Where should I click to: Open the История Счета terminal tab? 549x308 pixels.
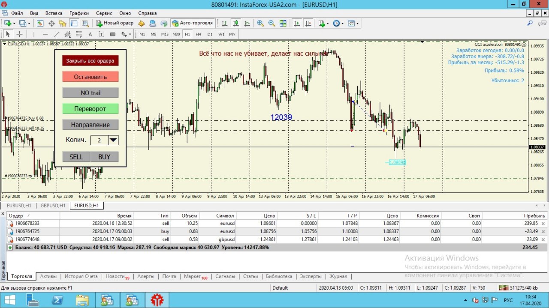[x=81, y=276]
